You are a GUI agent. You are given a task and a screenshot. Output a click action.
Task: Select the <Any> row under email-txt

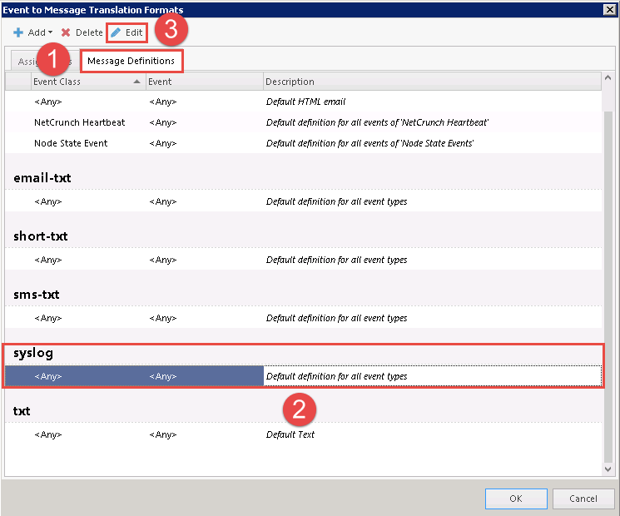303,201
